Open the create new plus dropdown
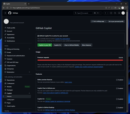 [106, 13]
